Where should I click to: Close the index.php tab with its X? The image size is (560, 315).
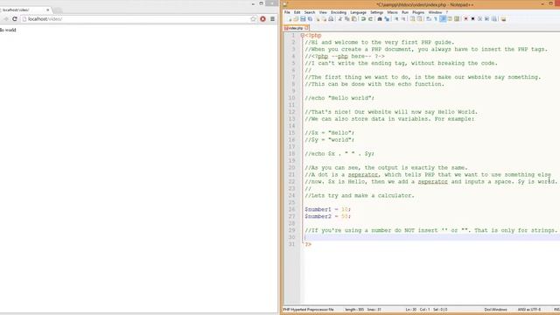point(307,28)
